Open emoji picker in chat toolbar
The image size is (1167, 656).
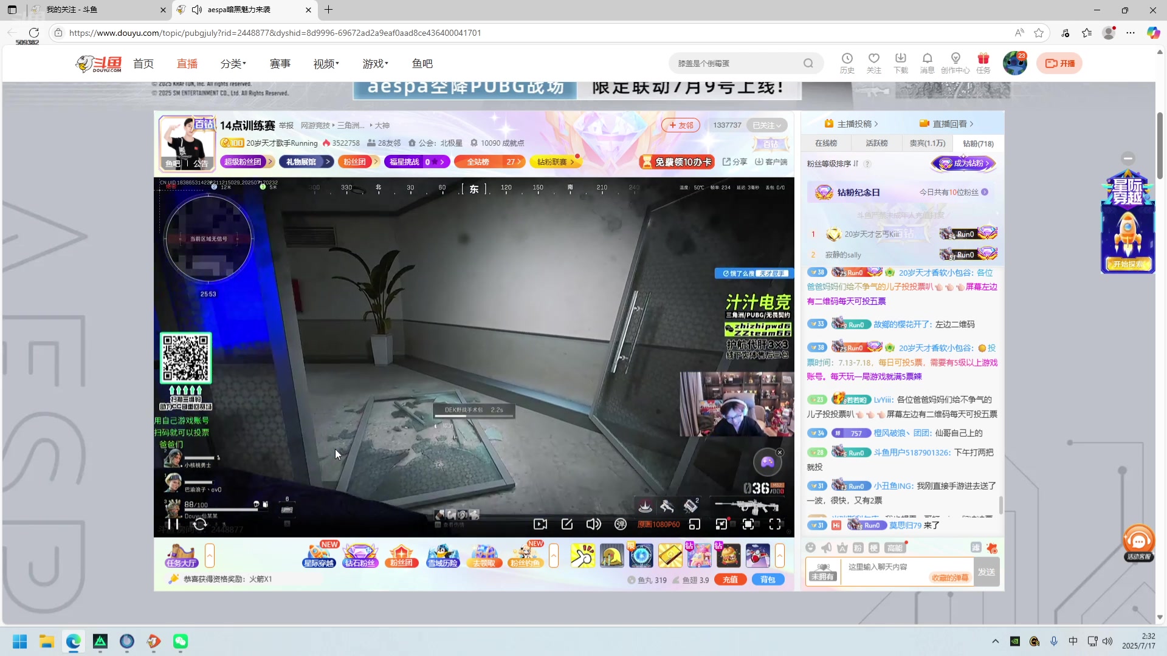point(810,548)
